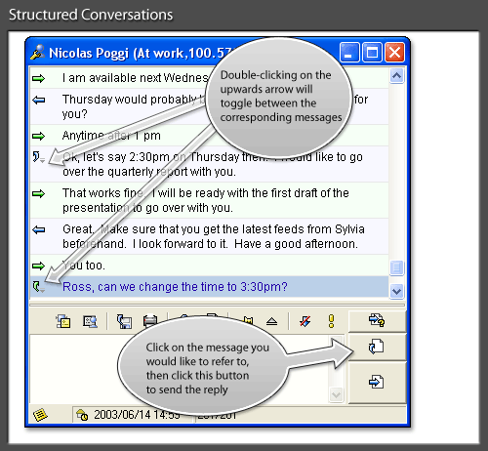Click the reply-to-selected-message button
This screenshot has height=451, width=488.
(377, 347)
